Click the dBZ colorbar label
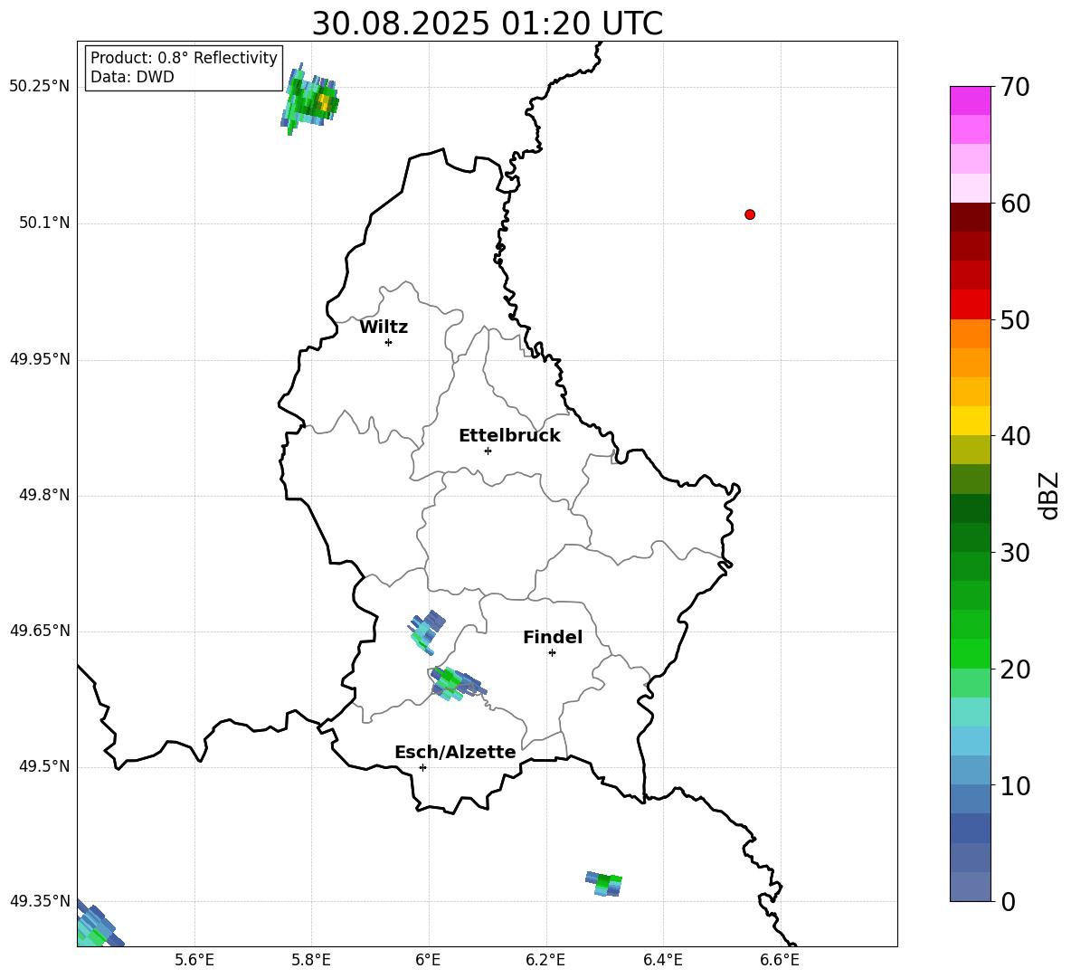This screenshot has width=1071, height=978. (1047, 495)
